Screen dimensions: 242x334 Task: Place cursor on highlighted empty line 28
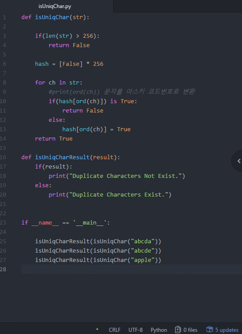[131, 269]
